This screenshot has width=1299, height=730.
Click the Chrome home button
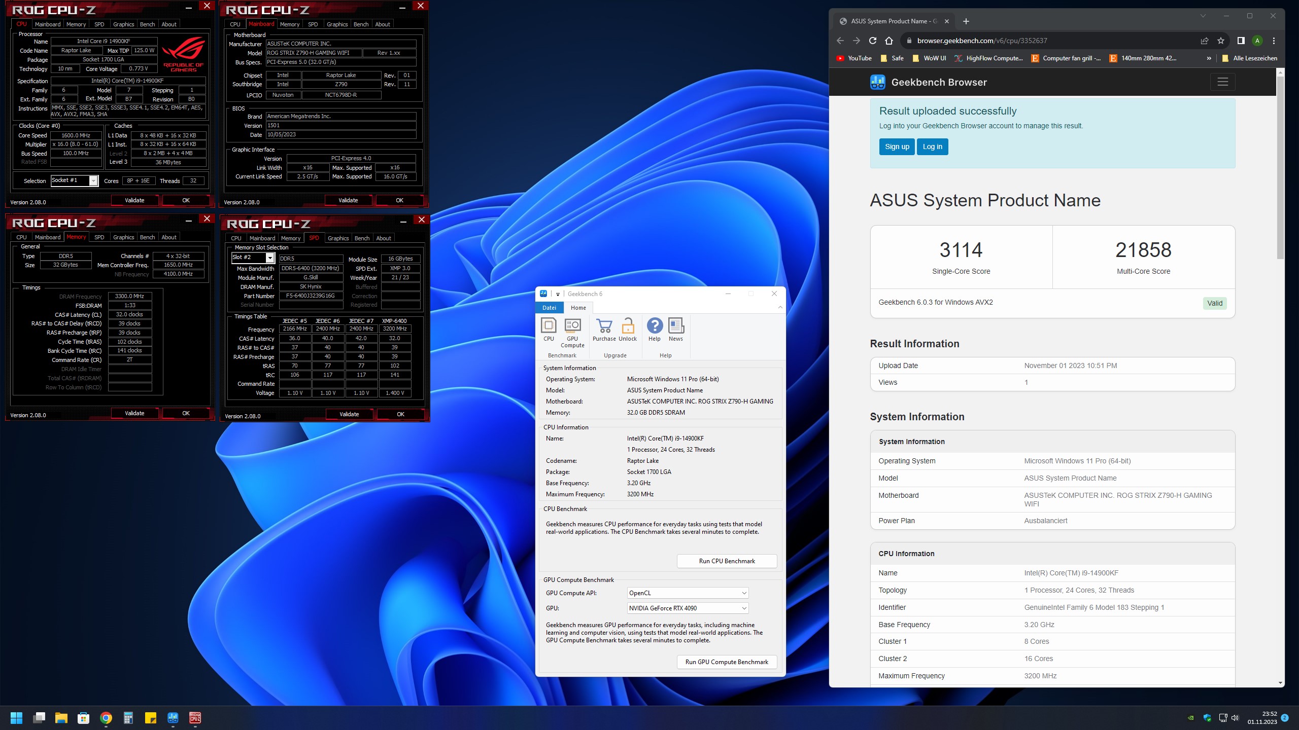[889, 41]
